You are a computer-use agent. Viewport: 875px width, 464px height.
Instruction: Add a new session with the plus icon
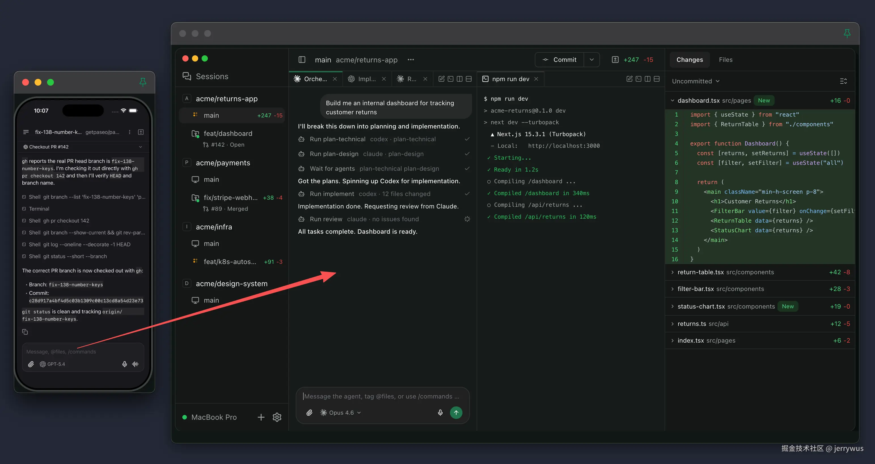point(261,417)
